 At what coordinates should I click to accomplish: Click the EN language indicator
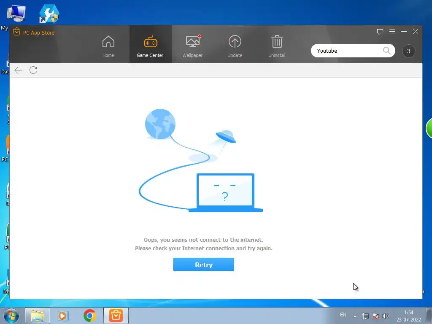tap(343, 315)
